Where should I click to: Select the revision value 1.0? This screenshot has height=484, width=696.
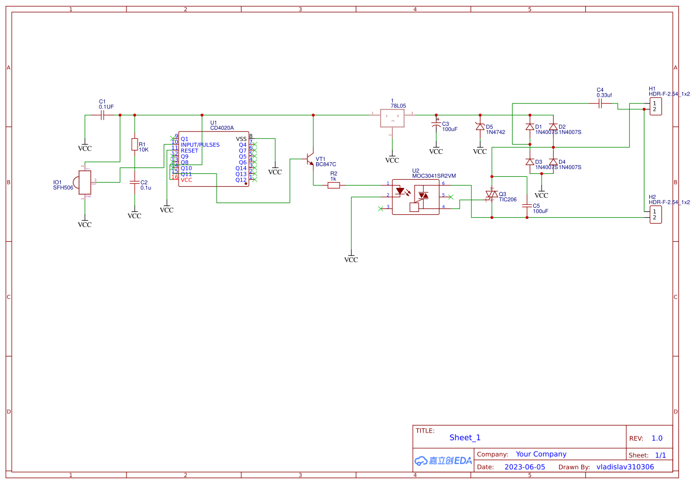(x=658, y=438)
